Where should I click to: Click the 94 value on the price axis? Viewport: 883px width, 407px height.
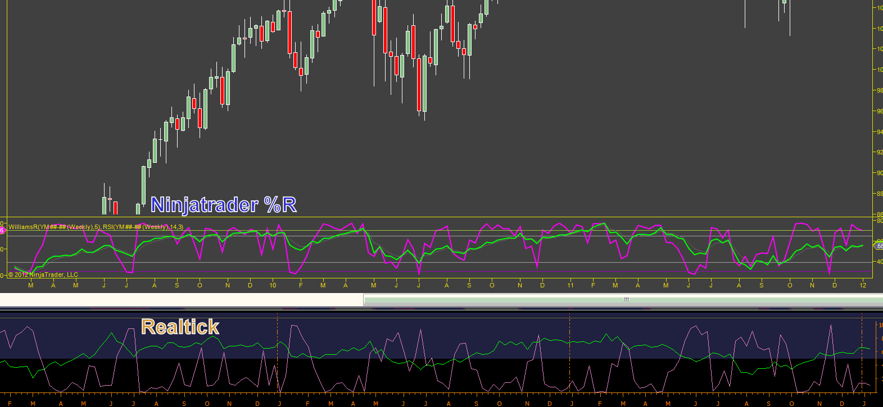coord(880,132)
